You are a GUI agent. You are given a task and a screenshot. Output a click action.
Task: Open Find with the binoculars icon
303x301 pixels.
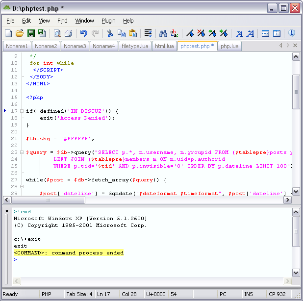(163, 33)
